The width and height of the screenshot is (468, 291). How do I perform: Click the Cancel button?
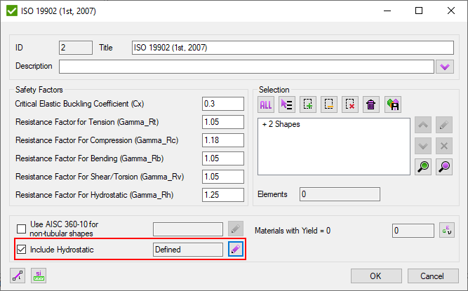433,276
